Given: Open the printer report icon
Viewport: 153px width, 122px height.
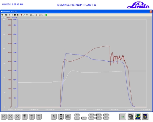Looking at the screenshot, I should (131, 117).
